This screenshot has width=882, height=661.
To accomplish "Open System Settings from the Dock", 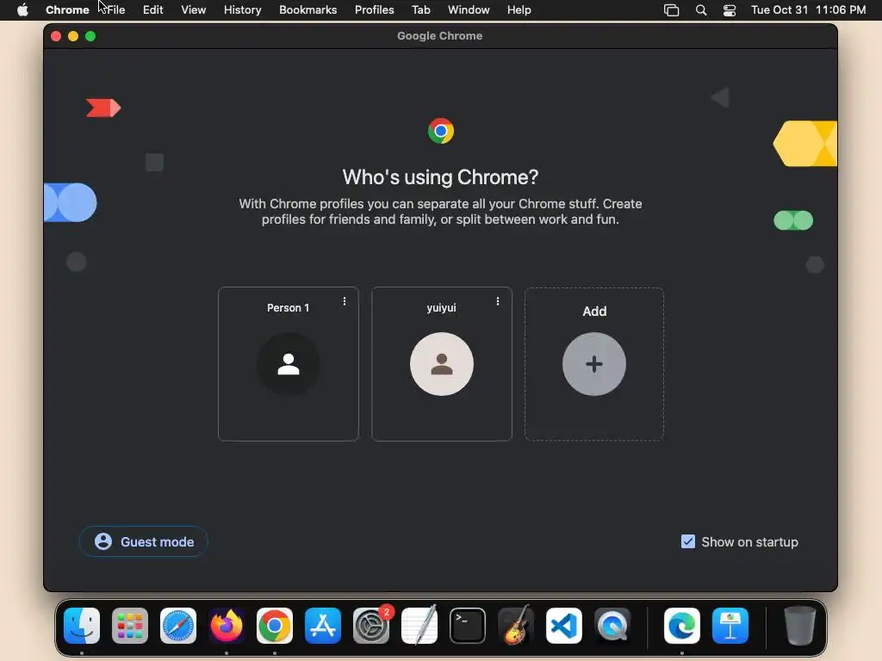I will pos(371,625).
